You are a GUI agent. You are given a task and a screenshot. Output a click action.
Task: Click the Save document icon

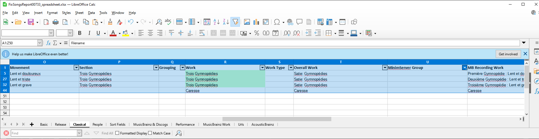tap(31, 22)
